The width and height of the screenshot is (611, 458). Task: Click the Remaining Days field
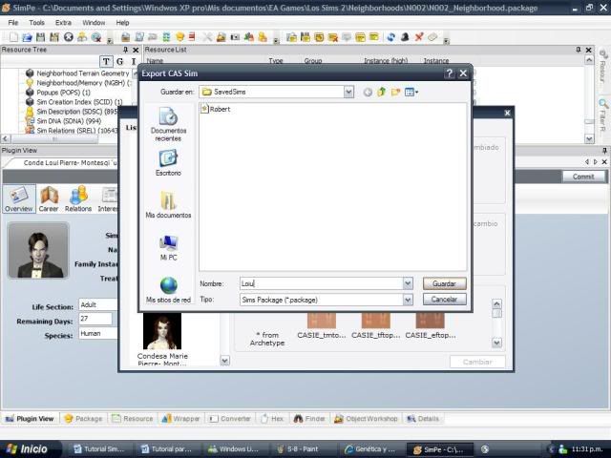[x=95, y=319]
